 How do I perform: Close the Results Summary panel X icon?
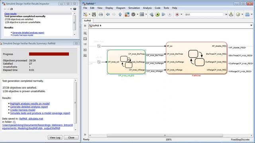[x=76, y=43]
